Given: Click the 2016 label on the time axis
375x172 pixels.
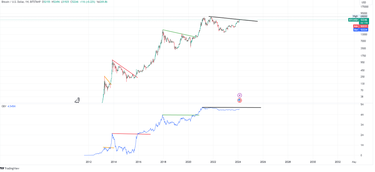Looking at the screenshot, I should (x=138, y=162).
